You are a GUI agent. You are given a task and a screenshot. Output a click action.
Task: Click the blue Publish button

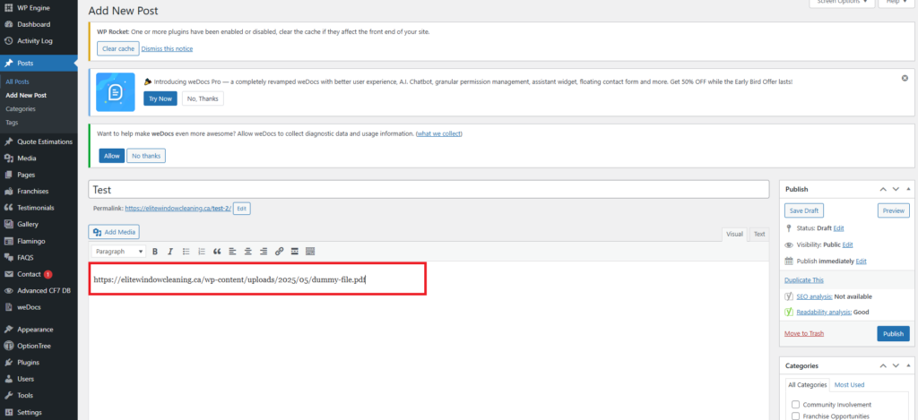pos(893,334)
